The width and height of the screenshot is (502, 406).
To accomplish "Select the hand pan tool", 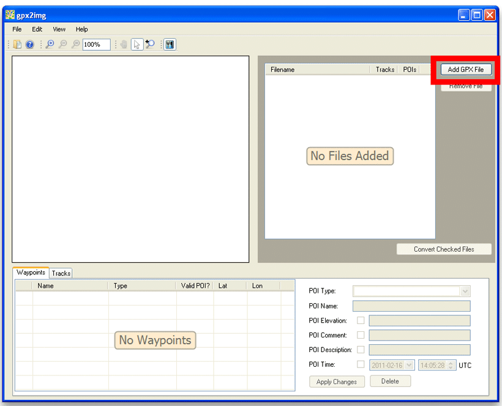I will [124, 44].
